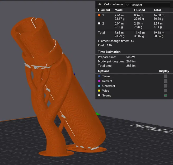Viewport: 173px width, 165px height.
Task: Click the '11.49 m' total flushed value
Action: (x=139, y=33)
